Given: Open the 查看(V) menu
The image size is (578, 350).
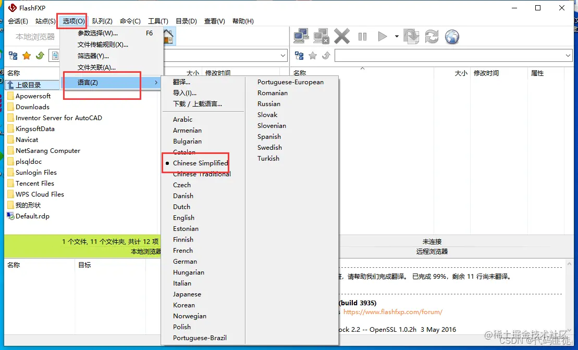Looking at the screenshot, I should 215,21.
